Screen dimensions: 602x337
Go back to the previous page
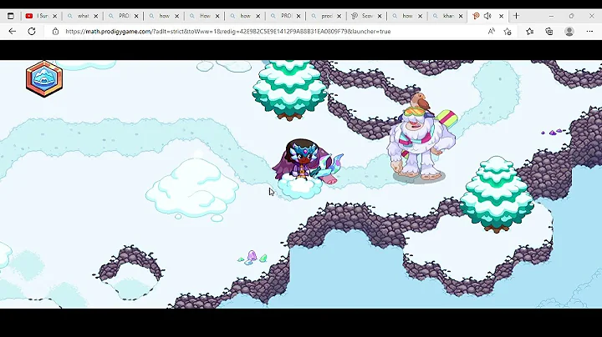coord(13,32)
